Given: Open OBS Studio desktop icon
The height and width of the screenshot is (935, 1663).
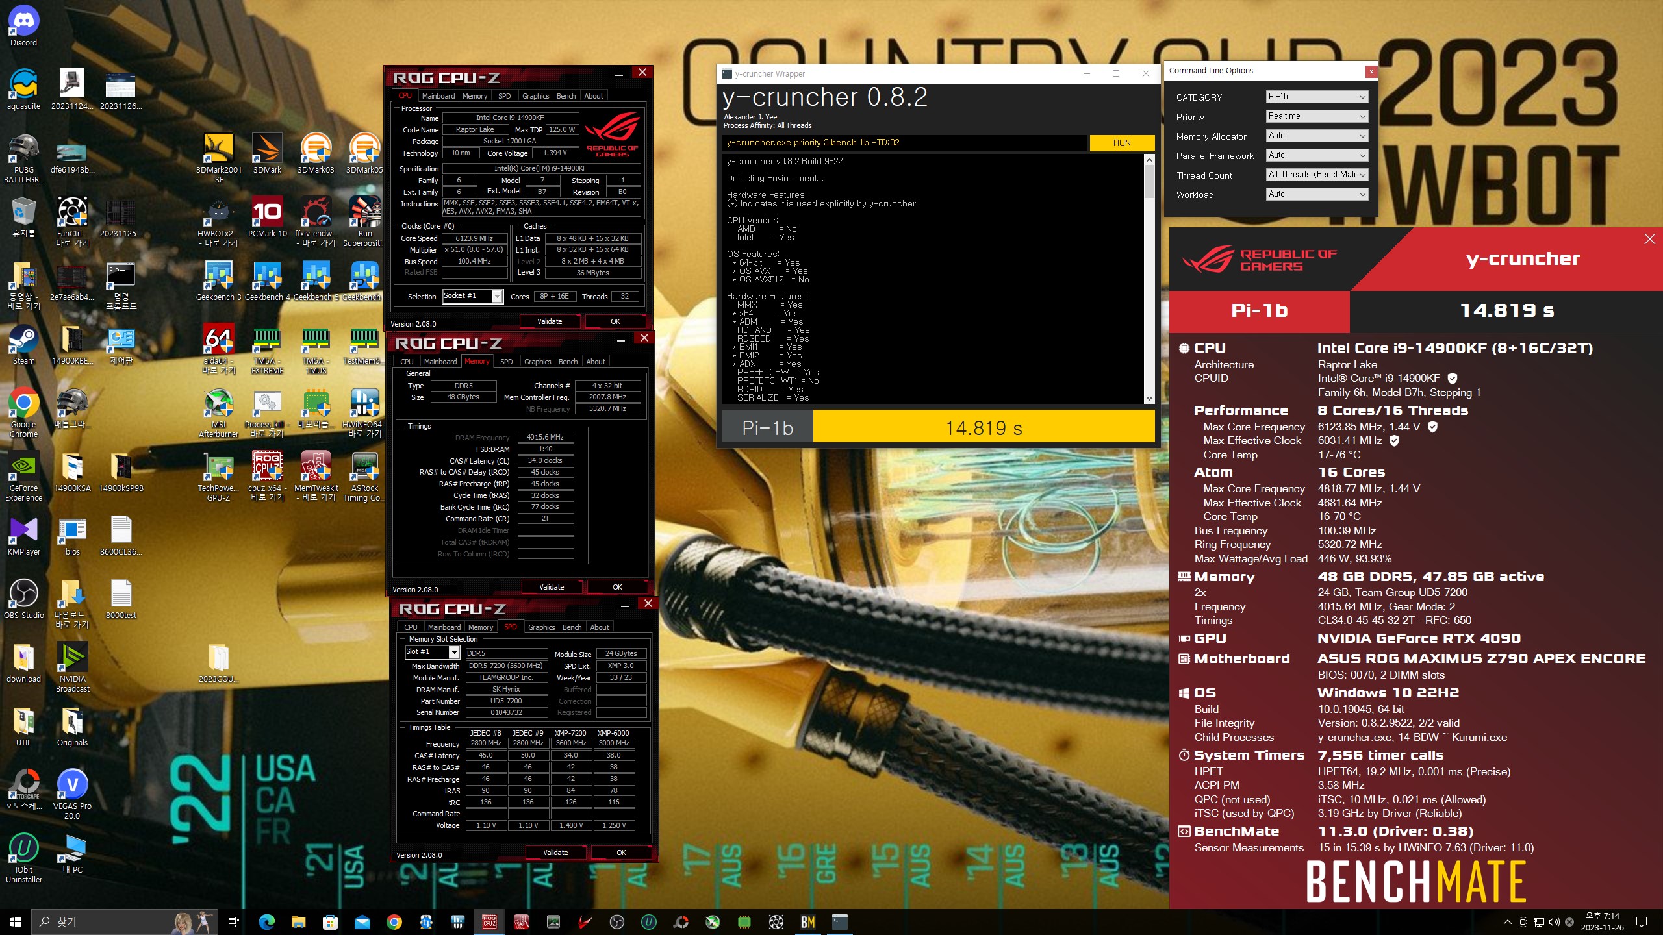Looking at the screenshot, I should tap(24, 599).
